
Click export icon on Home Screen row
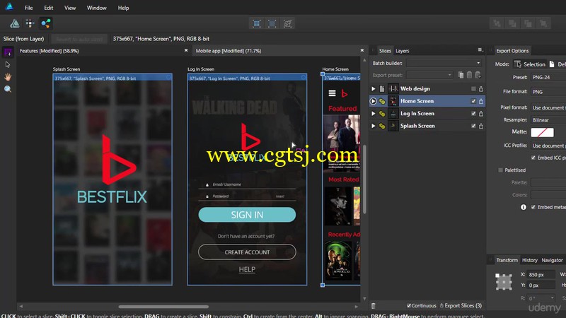tap(481, 101)
